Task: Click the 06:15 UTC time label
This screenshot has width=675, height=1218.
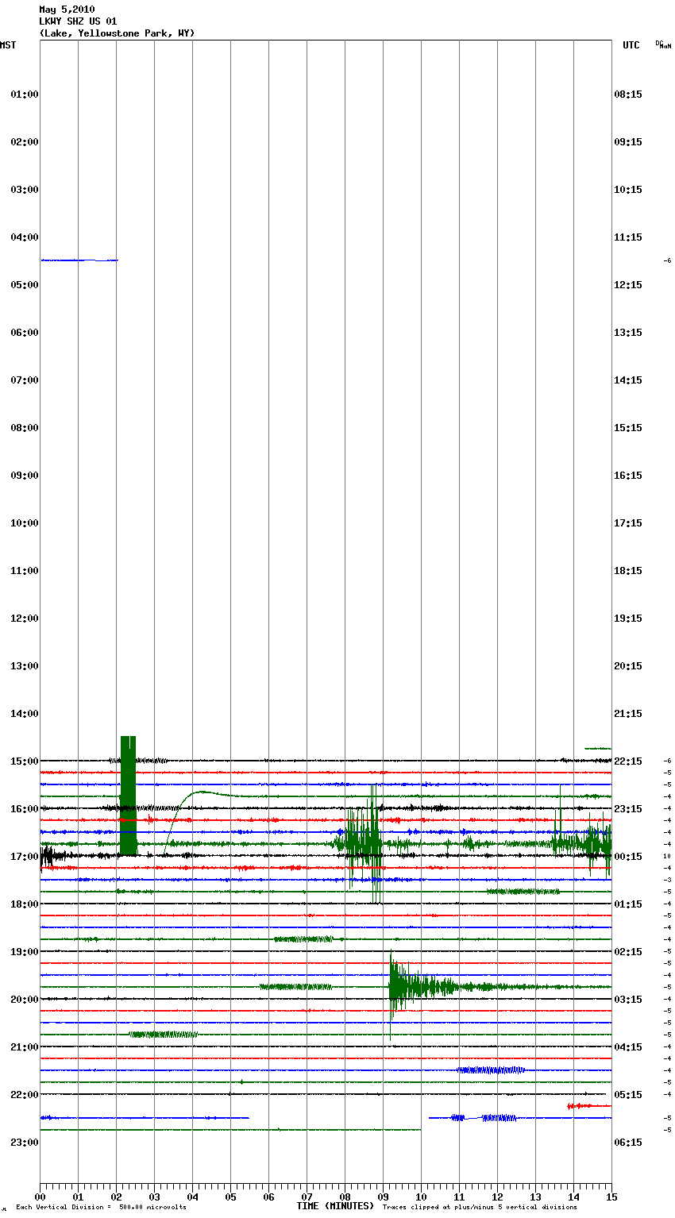Action: coord(628,1143)
